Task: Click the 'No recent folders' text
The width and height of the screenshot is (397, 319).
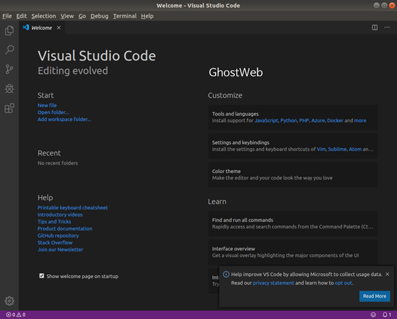Action: [58, 163]
